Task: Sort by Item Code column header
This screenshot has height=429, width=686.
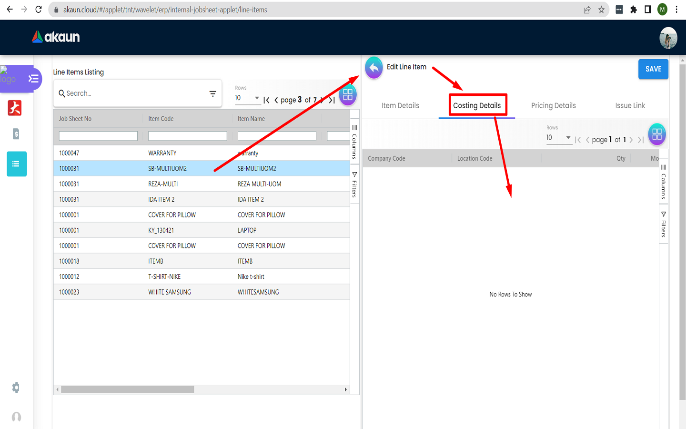Action: [161, 119]
